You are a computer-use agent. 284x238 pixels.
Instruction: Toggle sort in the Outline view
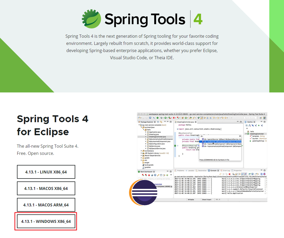point(249,125)
